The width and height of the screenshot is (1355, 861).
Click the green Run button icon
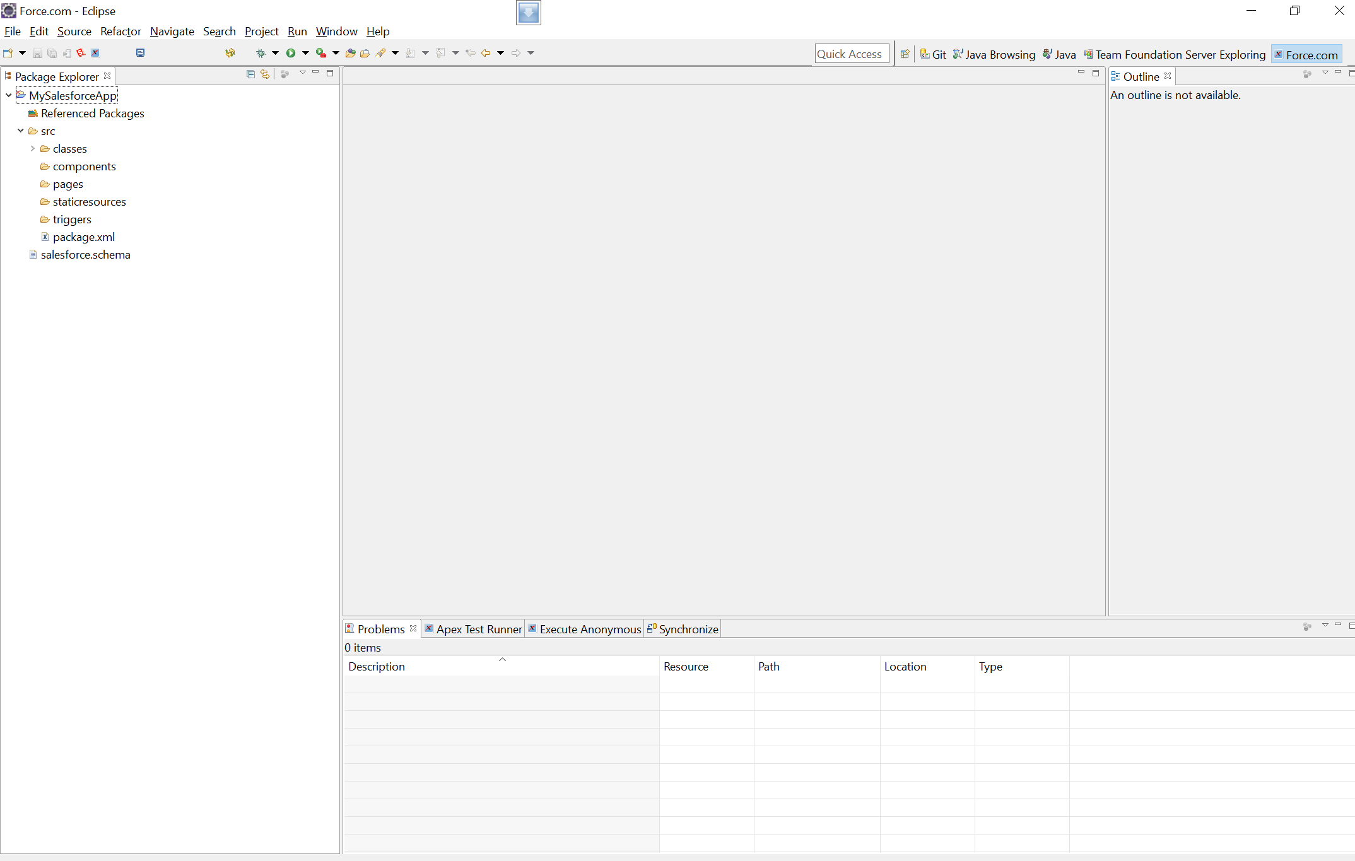291,53
